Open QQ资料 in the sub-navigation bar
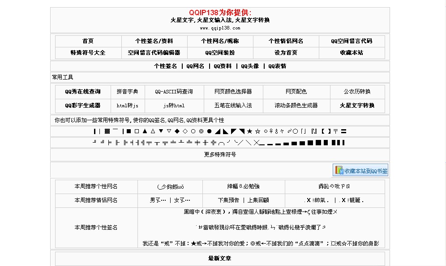Image resolution: width=446 pixels, height=266 pixels. coord(223,66)
